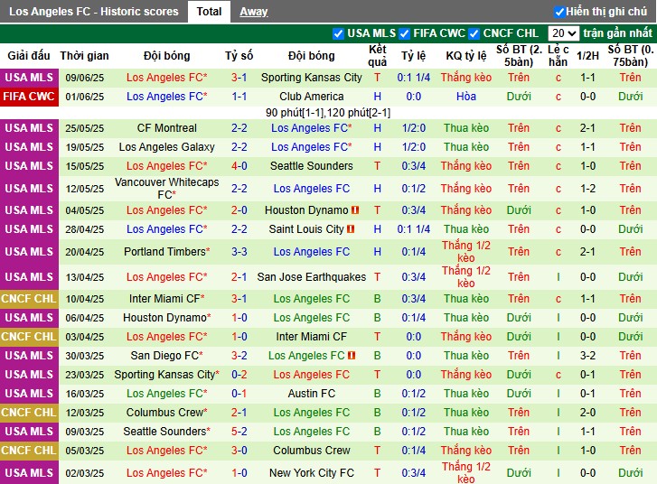
Task: Click the KQ tỷ lệ column header
Action: click(466, 56)
